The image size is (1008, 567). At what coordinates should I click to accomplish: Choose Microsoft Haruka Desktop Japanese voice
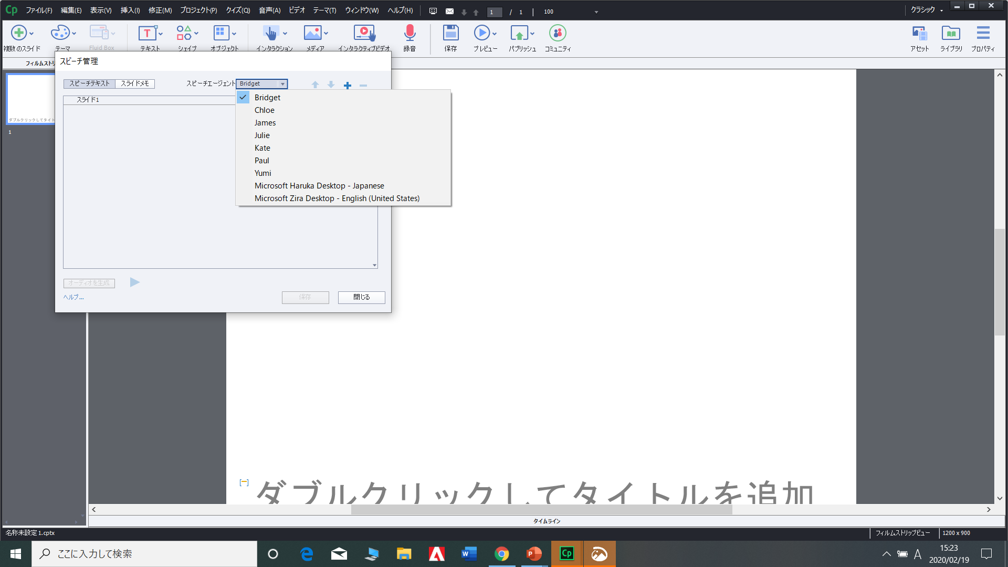coord(319,186)
